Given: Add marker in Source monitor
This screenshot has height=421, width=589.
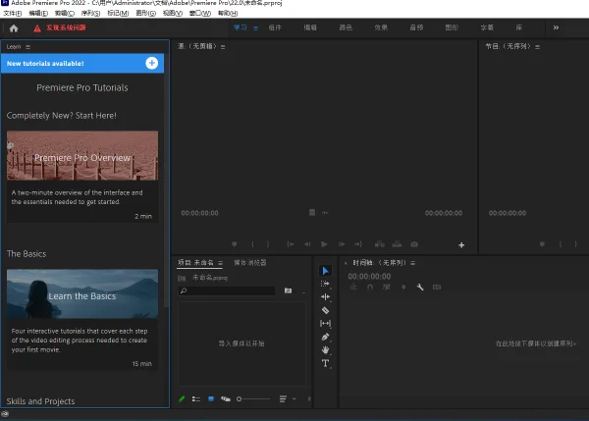Looking at the screenshot, I should [234, 244].
